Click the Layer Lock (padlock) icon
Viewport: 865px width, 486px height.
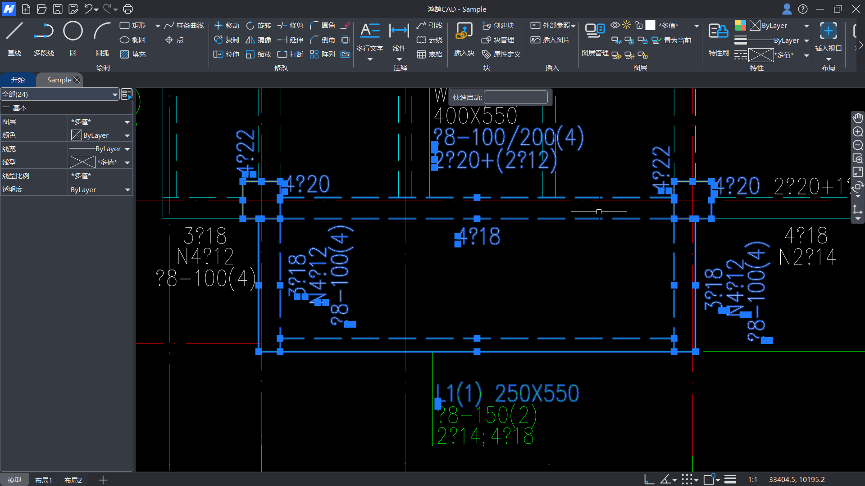tap(639, 25)
